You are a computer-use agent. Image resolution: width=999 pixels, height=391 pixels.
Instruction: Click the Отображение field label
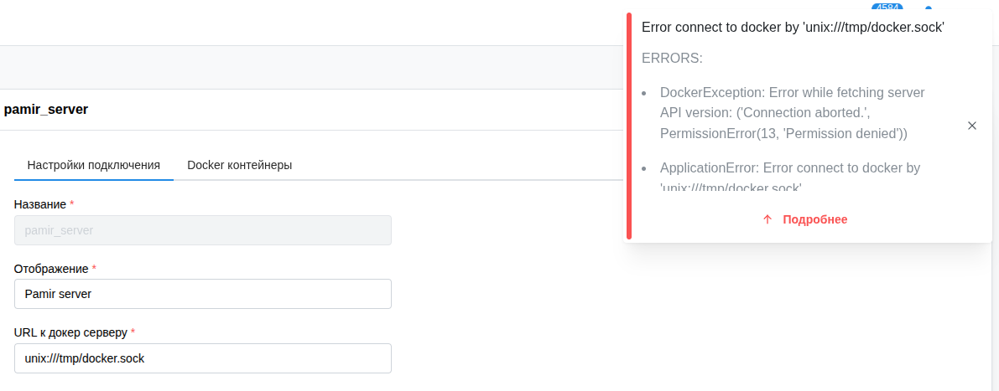[51, 269]
